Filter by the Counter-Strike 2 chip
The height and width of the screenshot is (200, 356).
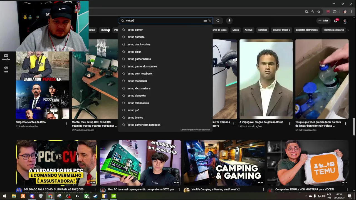point(281,30)
